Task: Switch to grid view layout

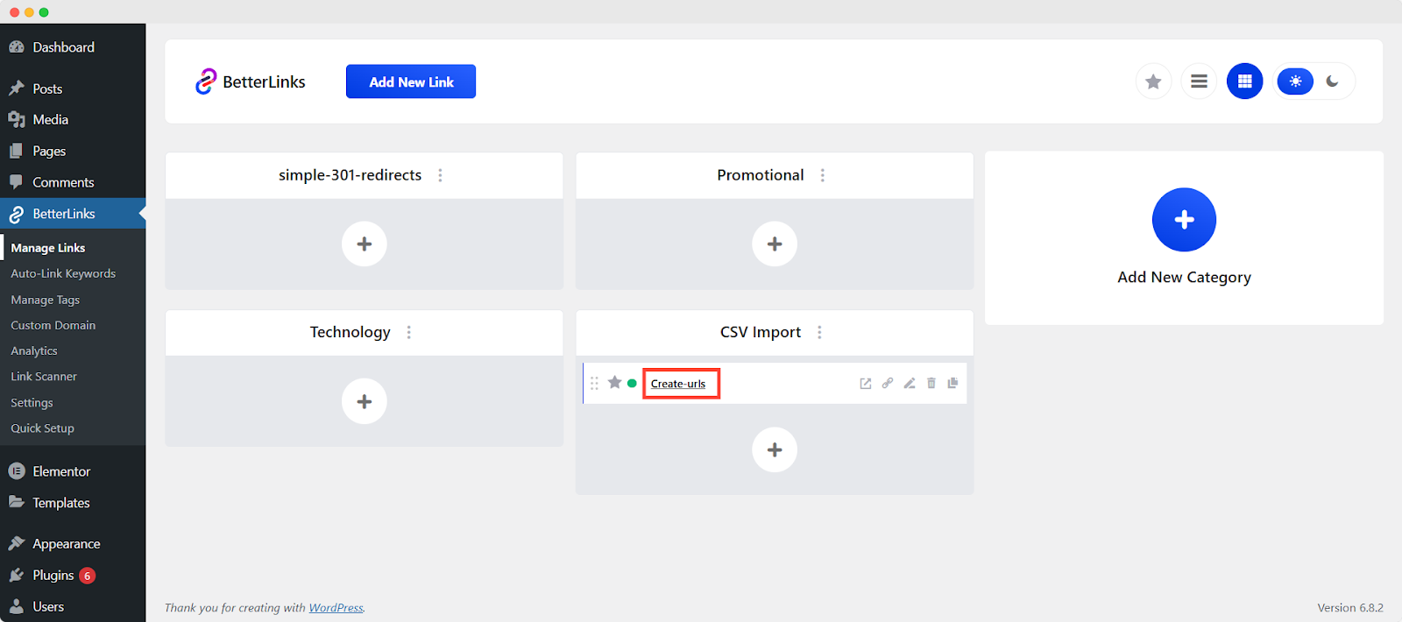Action: (x=1244, y=81)
